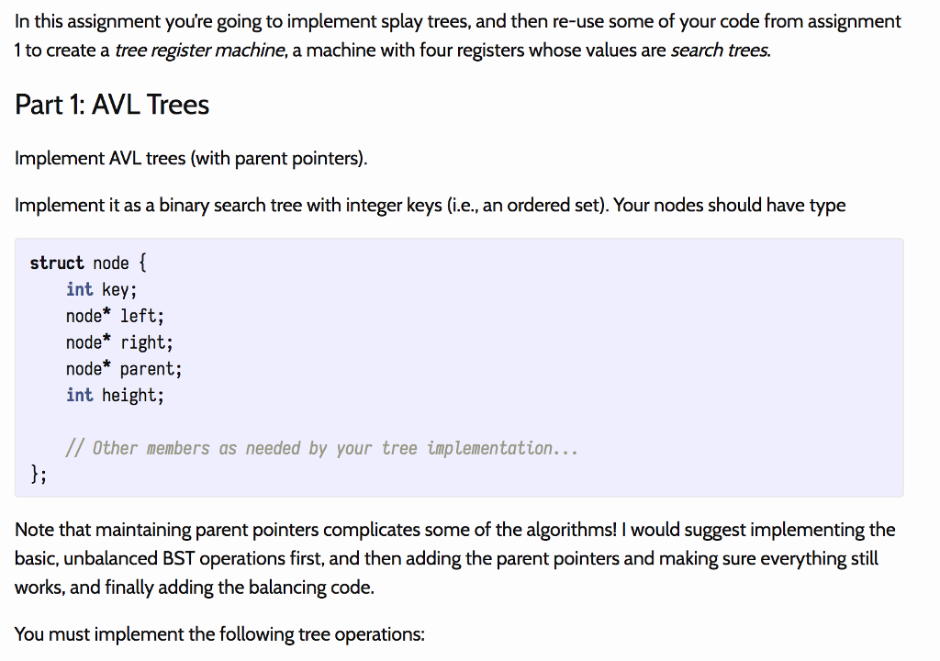Click the 'node* parent;' code line
940x661 pixels.
pos(124,369)
